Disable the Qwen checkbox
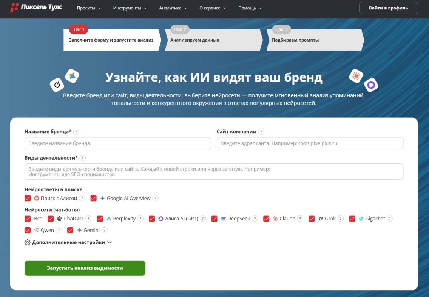This screenshot has height=297, width=429. tap(28, 230)
